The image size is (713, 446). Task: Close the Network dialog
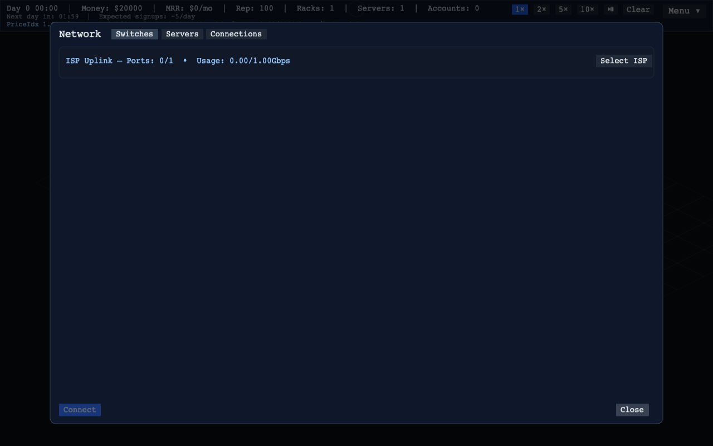632,410
